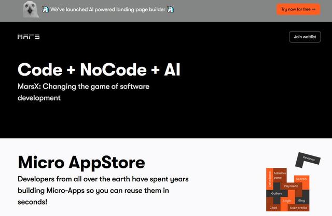The width and height of the screenshot is (332, 216).
Task: Click the Micro AppStore heading
Action: [x=81, y=162]
